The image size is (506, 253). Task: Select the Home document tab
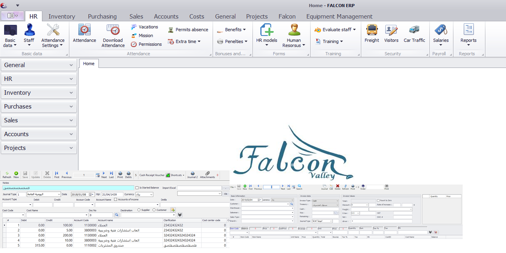[89, 64]
